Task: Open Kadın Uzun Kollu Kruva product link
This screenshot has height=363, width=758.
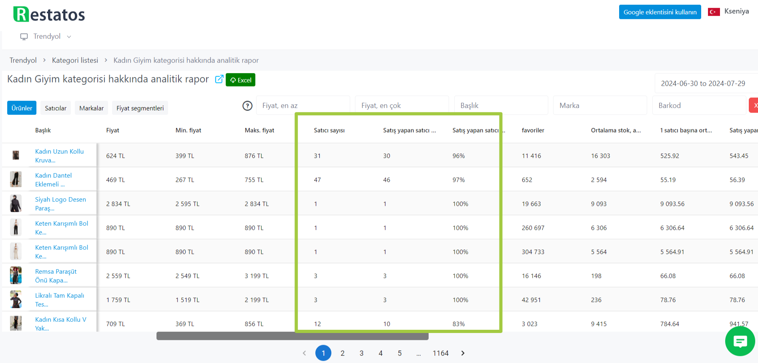Action: tap(59, 156)
